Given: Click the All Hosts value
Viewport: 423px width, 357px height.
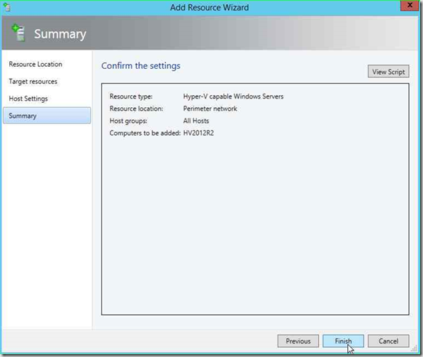Looking at the screenshot, I should click(x=196, y=121).
